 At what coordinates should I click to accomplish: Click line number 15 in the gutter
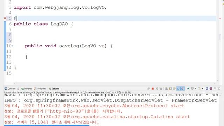coord(9,73)
